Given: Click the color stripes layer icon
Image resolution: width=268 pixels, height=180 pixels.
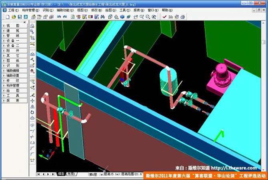Looking at the screenshot, I should 90,17.
